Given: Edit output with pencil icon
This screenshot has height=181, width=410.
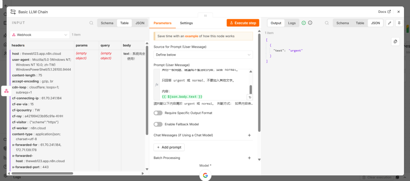Looking at the screenshot, I should (x=390, y=23).
